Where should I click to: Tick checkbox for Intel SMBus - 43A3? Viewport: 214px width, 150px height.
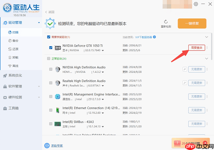pos(51,124)
